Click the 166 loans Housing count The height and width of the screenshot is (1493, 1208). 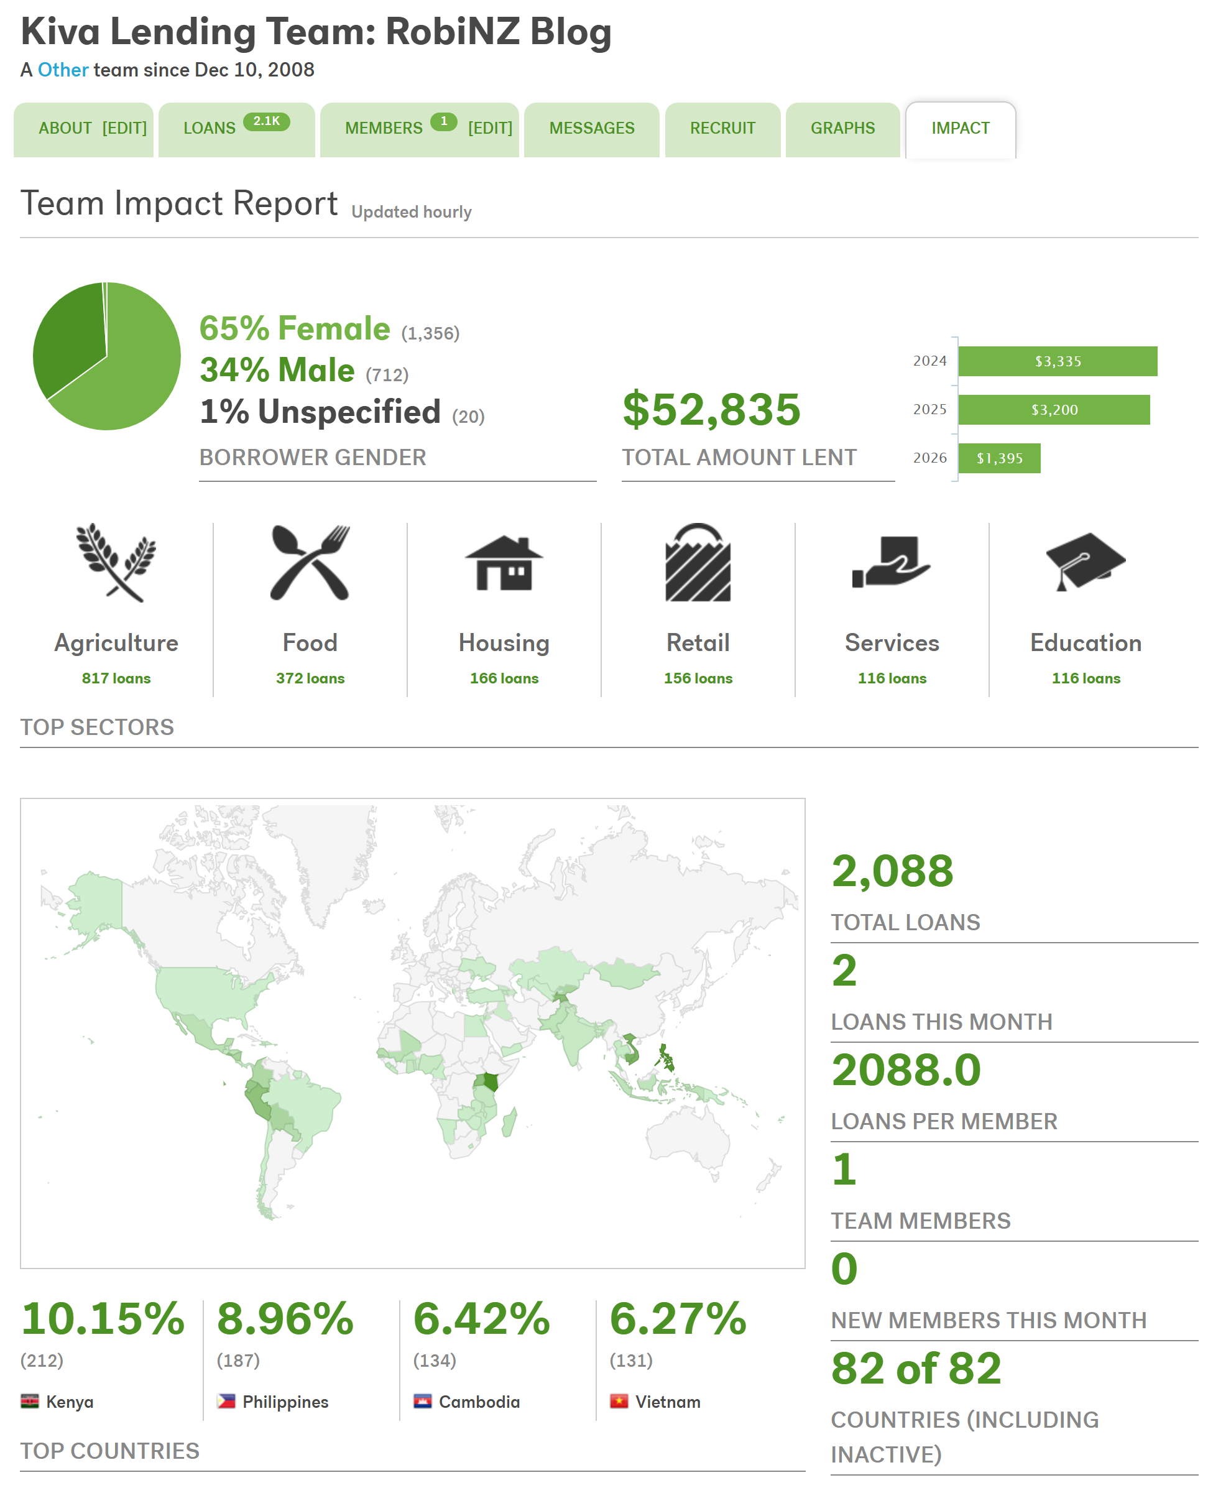[x=504, y=678]
